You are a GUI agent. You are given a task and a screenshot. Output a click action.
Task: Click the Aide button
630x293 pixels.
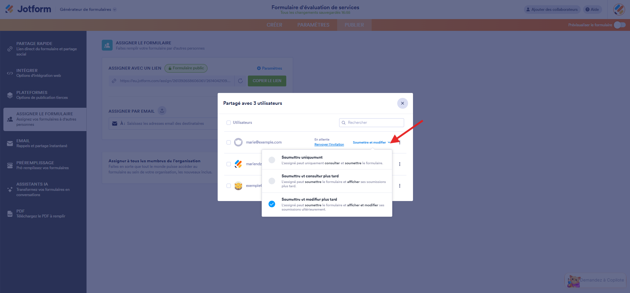pos(592,10)
